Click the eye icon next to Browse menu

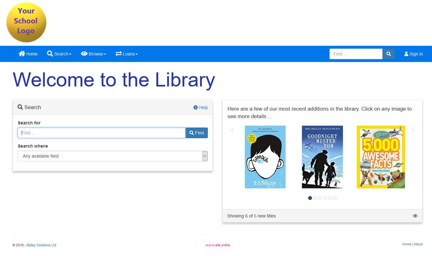click(84, 54)
